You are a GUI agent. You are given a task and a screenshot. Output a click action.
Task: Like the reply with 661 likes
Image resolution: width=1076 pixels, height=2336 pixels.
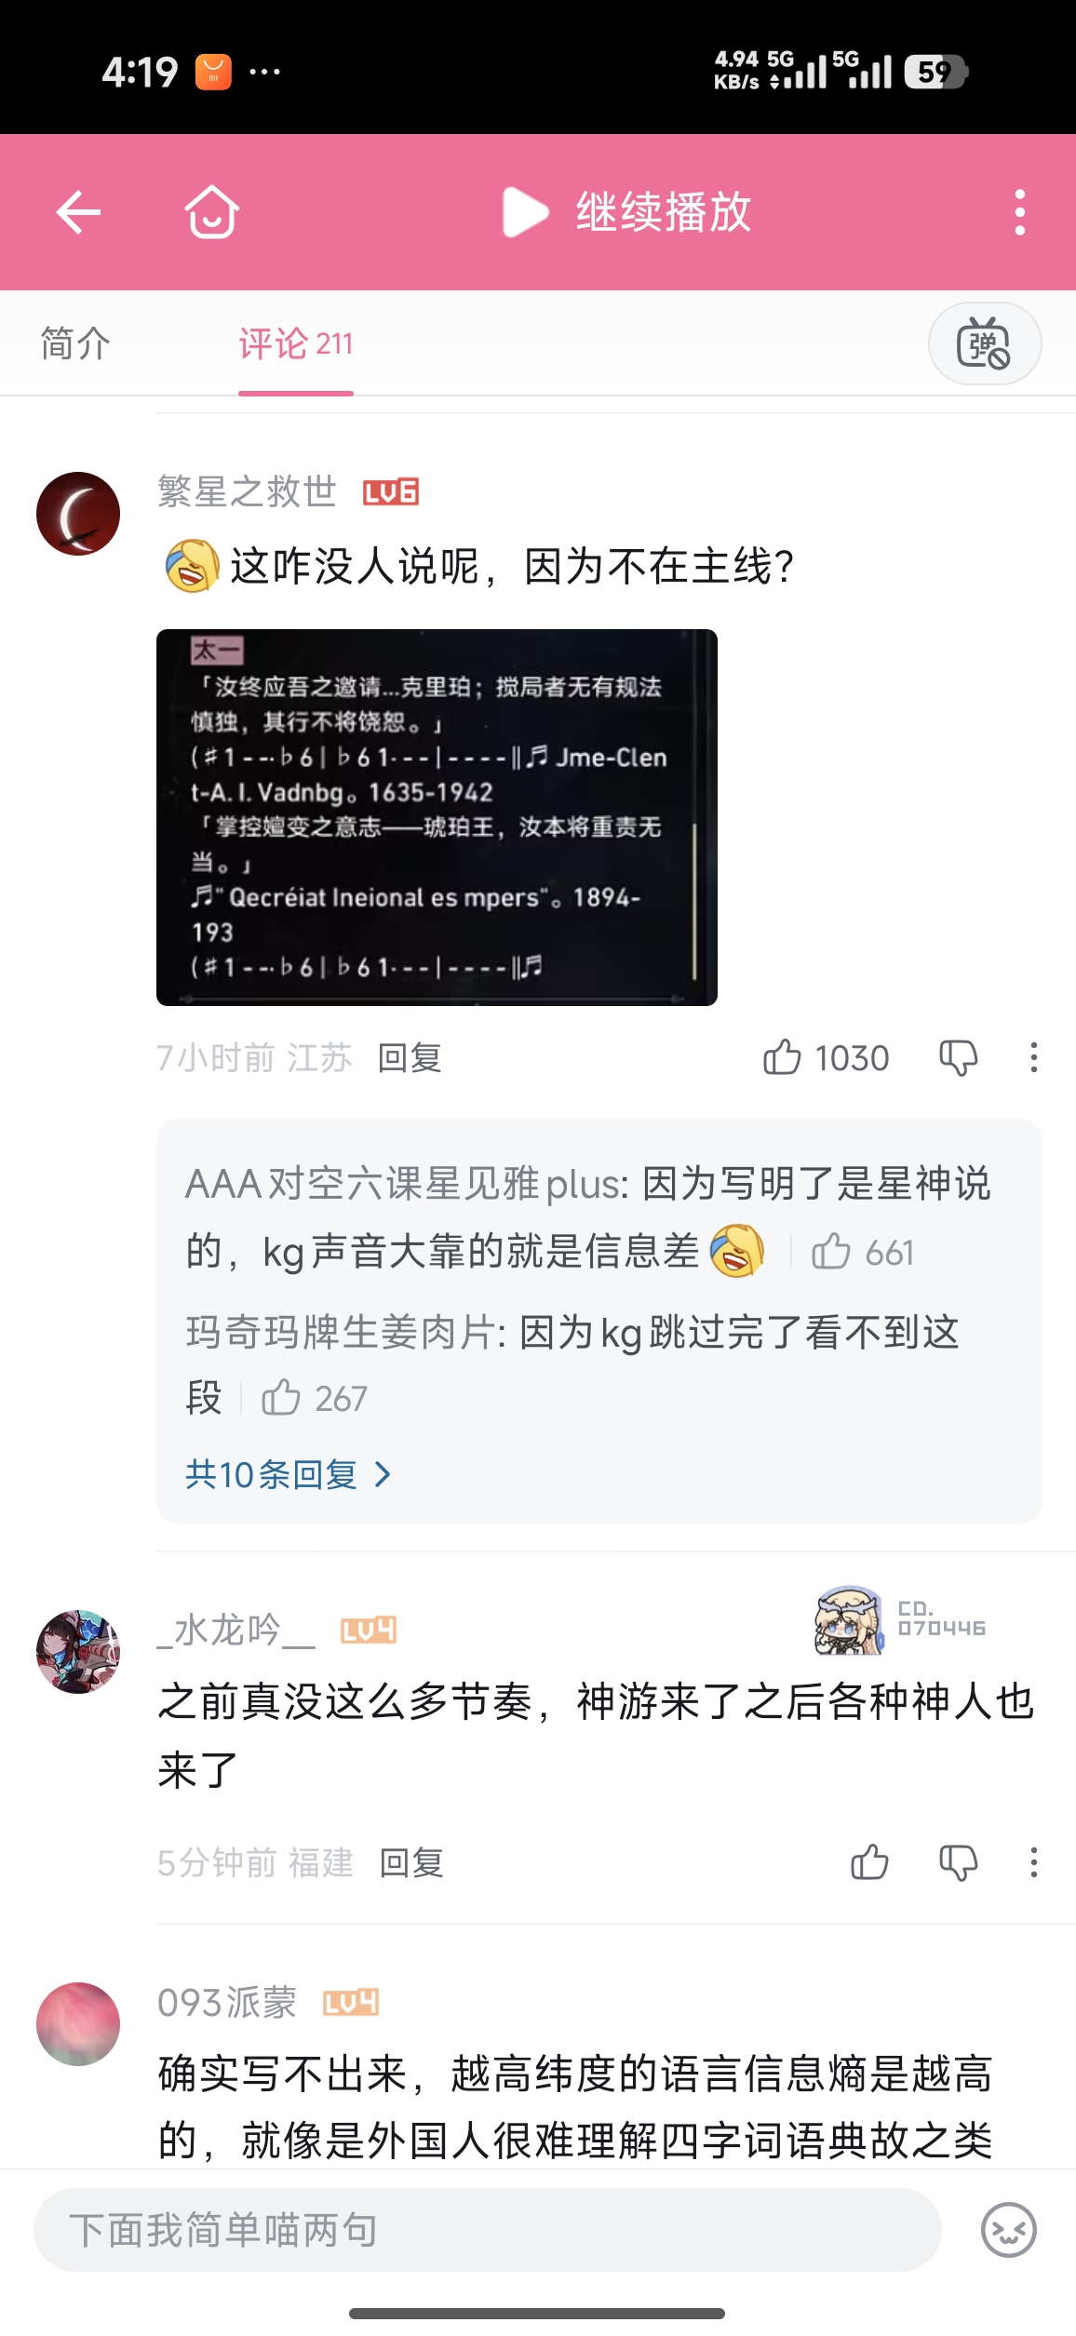(x=862, y=1252)
